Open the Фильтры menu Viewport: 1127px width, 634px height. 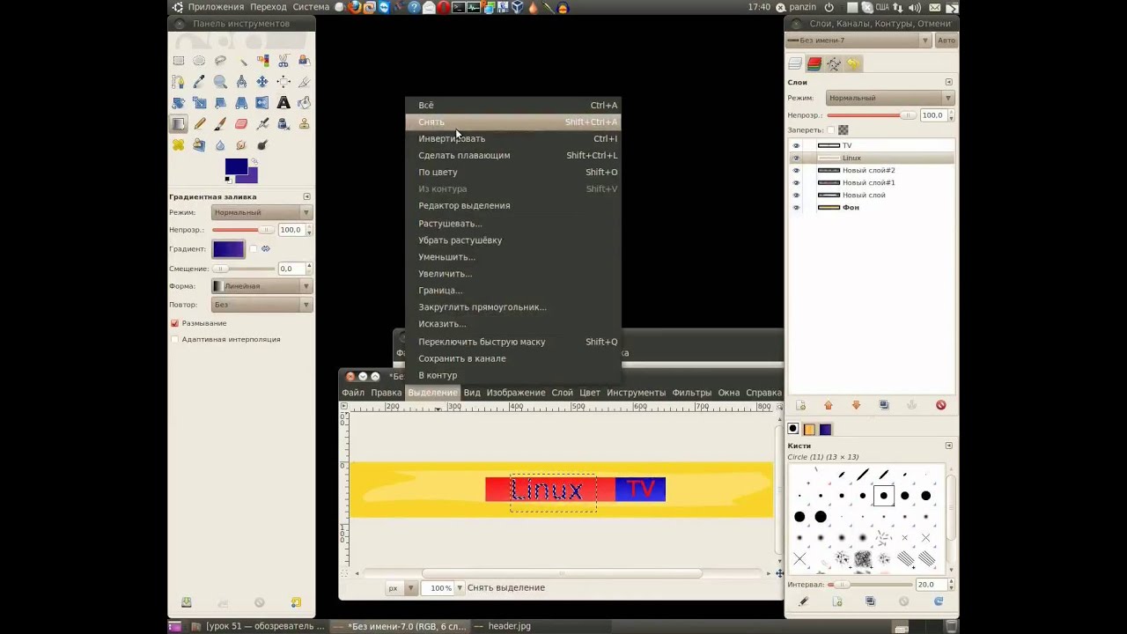(x=691, y=392)
